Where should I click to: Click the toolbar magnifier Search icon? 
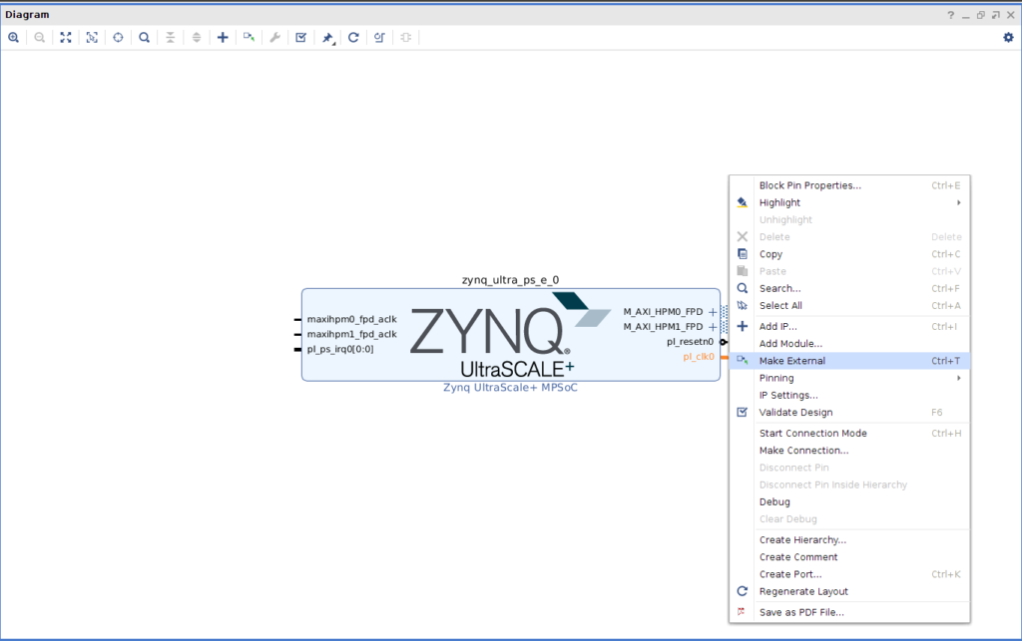[x=144, y=37]
